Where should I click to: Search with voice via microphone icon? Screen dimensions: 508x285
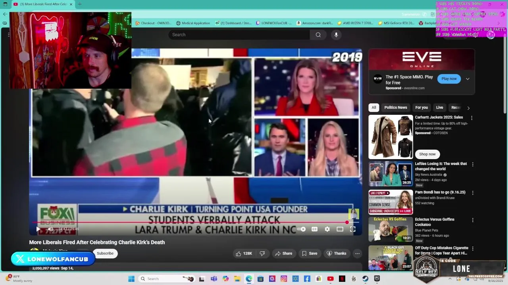pos(336,35)
